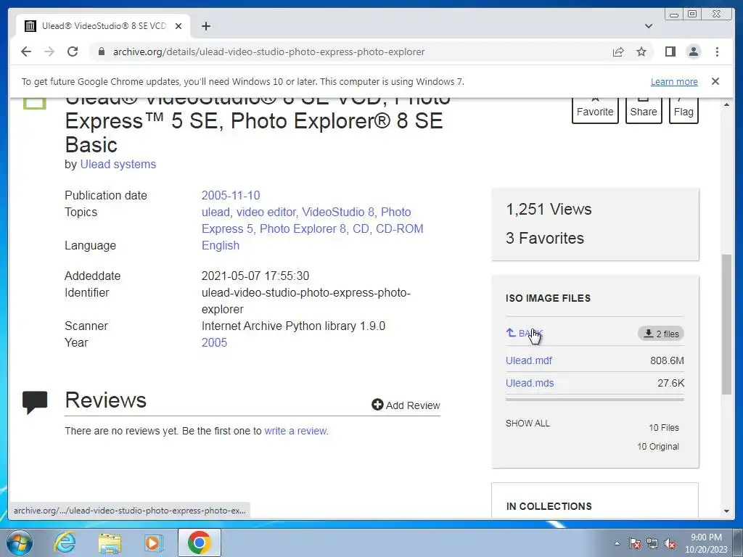Screen dimensions: 743x557
Task: Click the 1,251 Views text
Action: point(549,210)
